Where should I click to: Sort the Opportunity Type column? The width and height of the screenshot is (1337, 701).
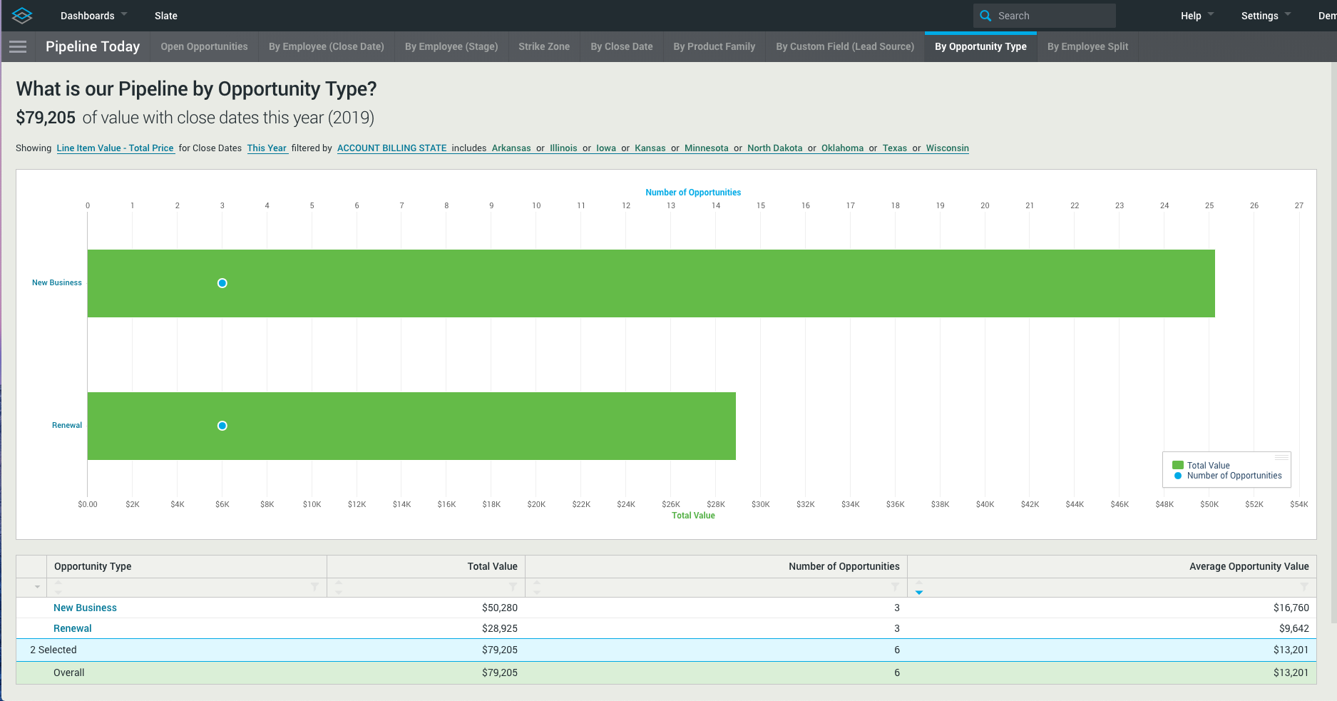click(58, 587)
